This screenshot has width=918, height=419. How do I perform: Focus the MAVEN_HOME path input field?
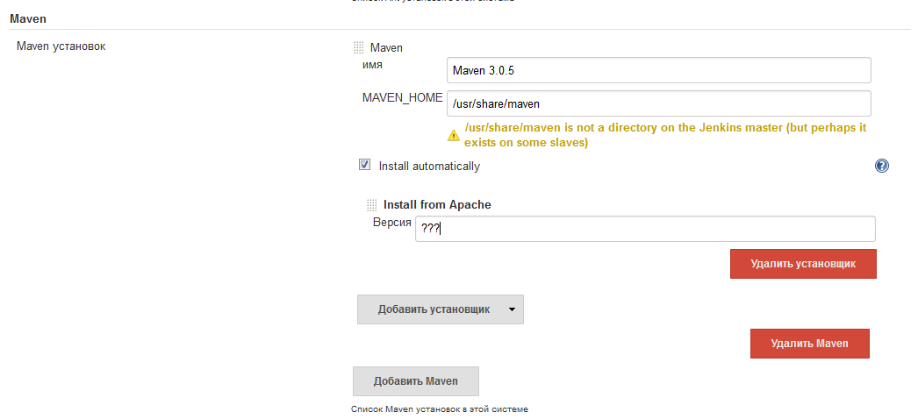click(658, 103)
